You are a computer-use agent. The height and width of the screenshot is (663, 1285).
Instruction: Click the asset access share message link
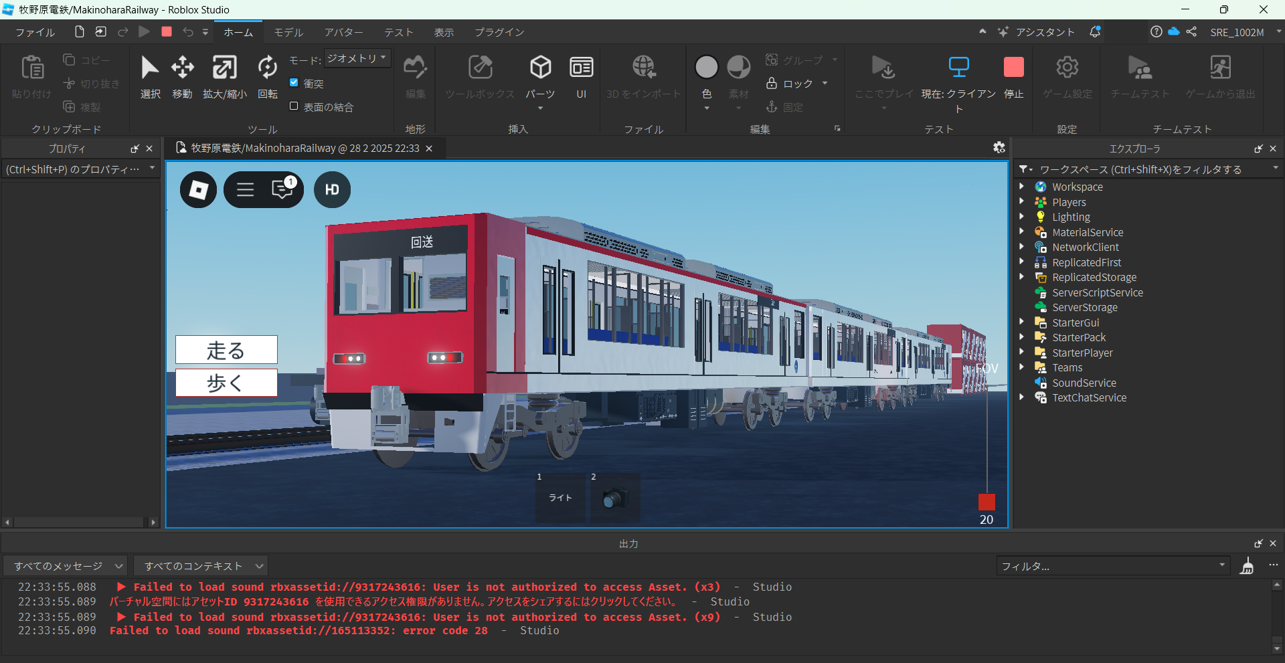click(x=392, y=601)
